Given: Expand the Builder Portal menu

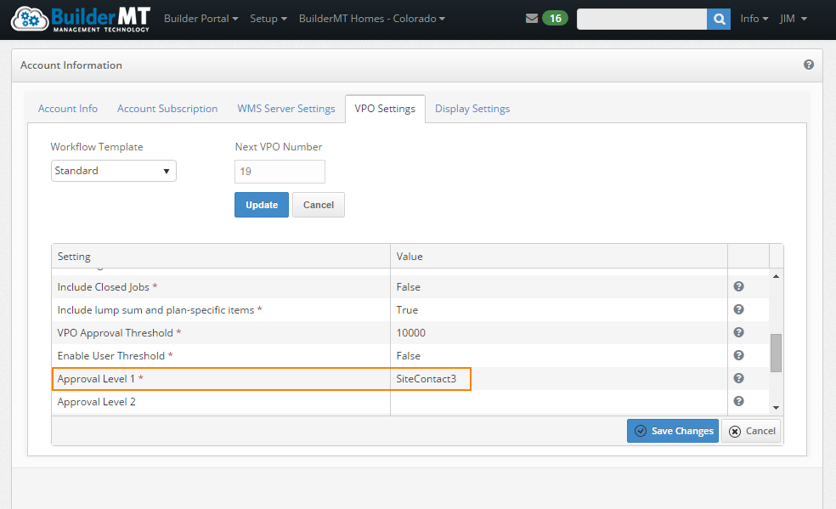Looking at the screenshot, I should (x=201, y=19).
